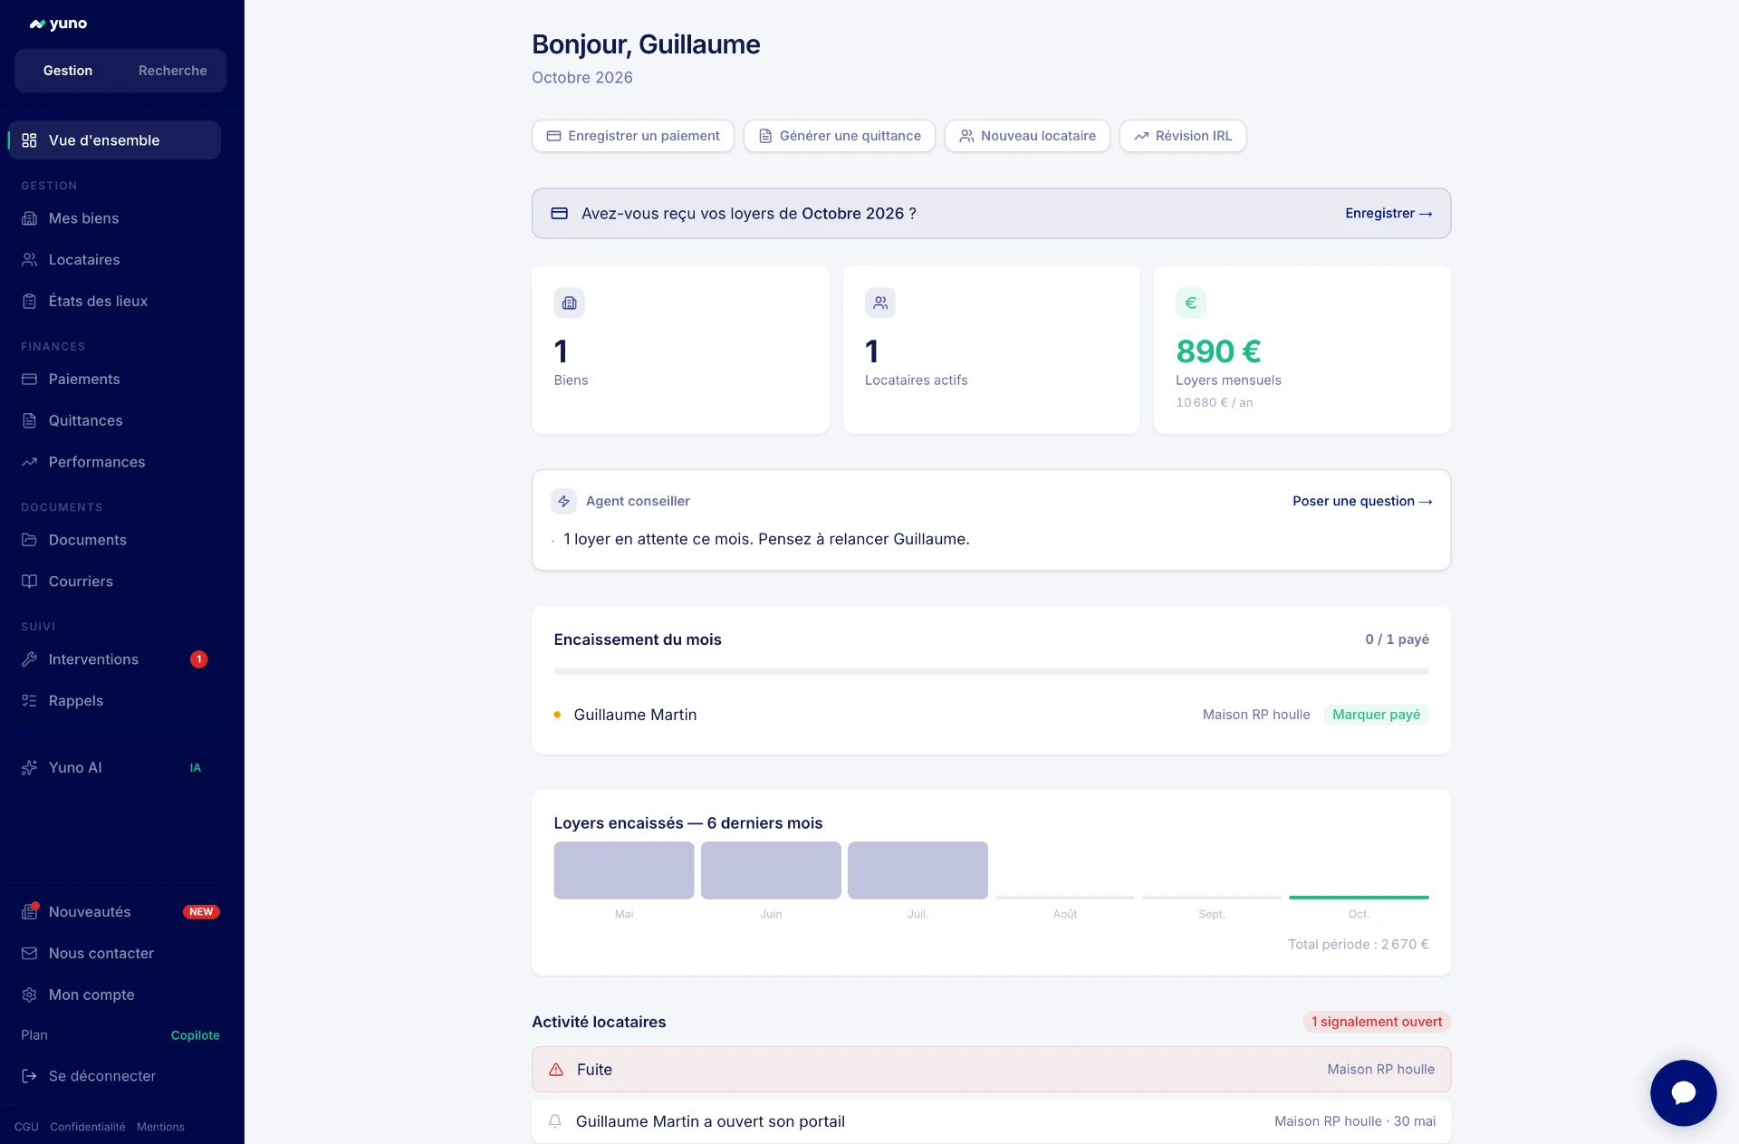Open Nous contacter page
The image size is (1739, 1144).
click(114, 953)
